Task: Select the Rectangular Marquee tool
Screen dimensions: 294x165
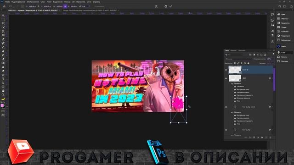Action: (3, 19)
